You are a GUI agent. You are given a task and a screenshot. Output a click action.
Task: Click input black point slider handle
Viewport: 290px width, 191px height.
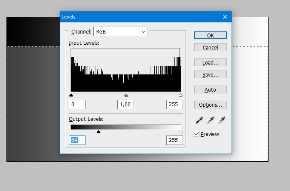(x=71, y=95)
